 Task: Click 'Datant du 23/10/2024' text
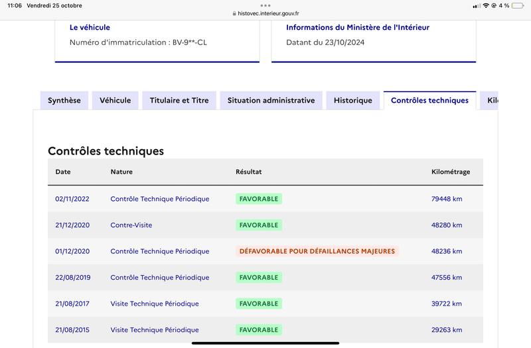click(325, 42)
